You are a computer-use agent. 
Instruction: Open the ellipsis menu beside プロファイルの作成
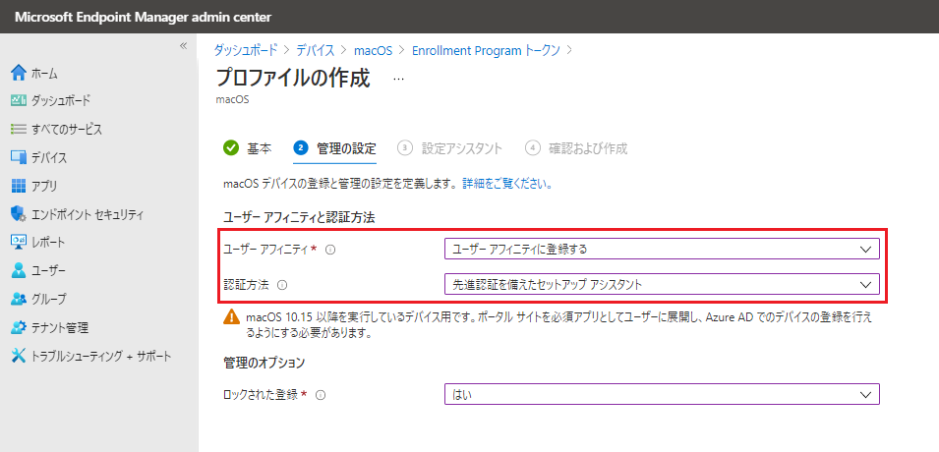399,79
